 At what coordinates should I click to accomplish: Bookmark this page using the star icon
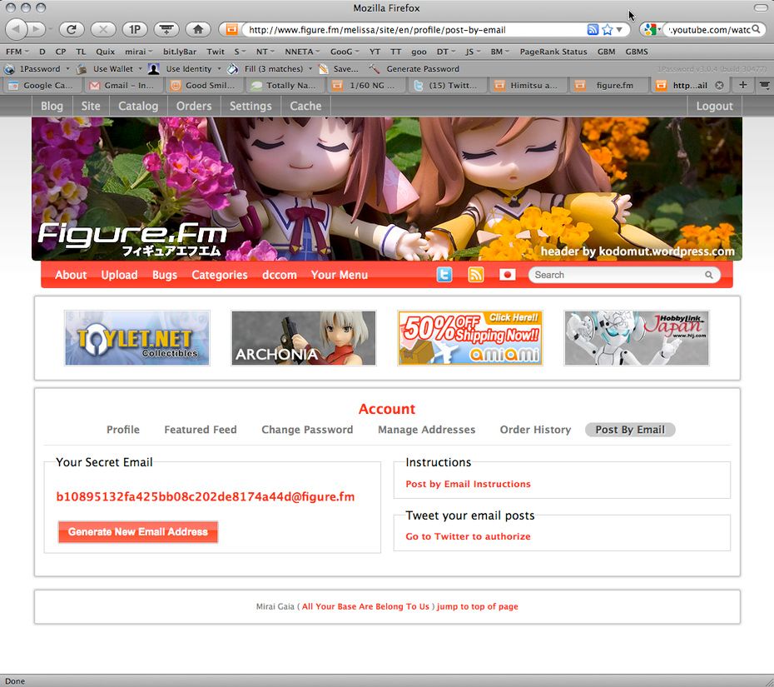[x=608, y=29]
